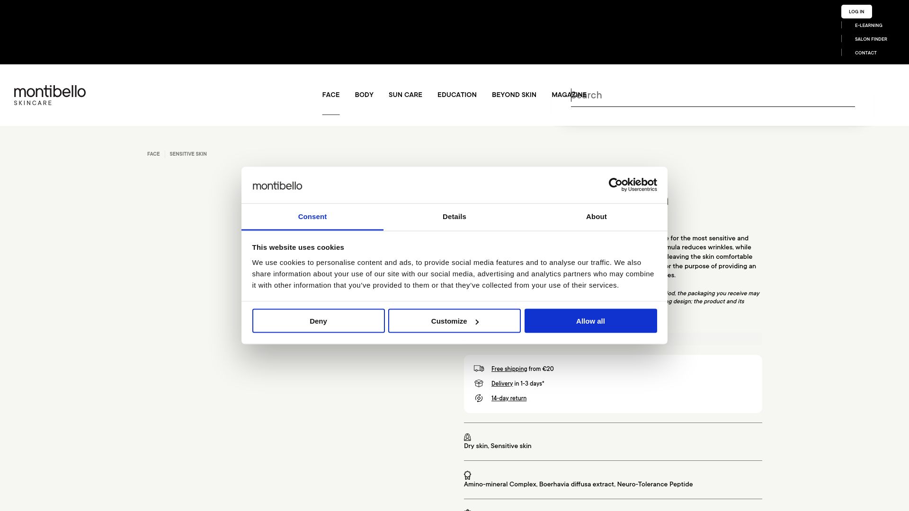Click the 'Dry skin, Sensitive skin' text
The width and height of the screenshot is (909, 511).
click(x=497, y=446)
